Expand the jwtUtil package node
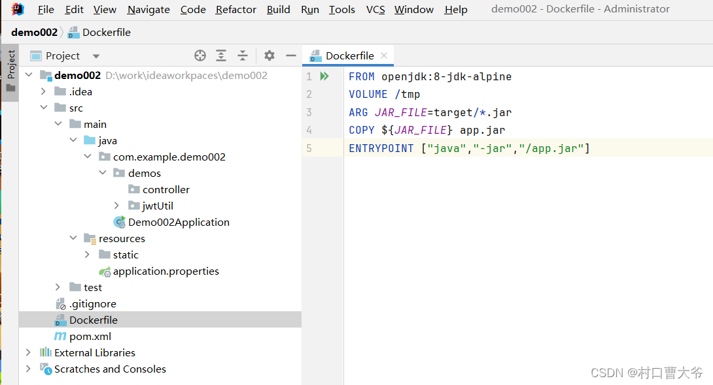Image resolution: width=713 pixels, height=385 pixels. click(117, 206)
